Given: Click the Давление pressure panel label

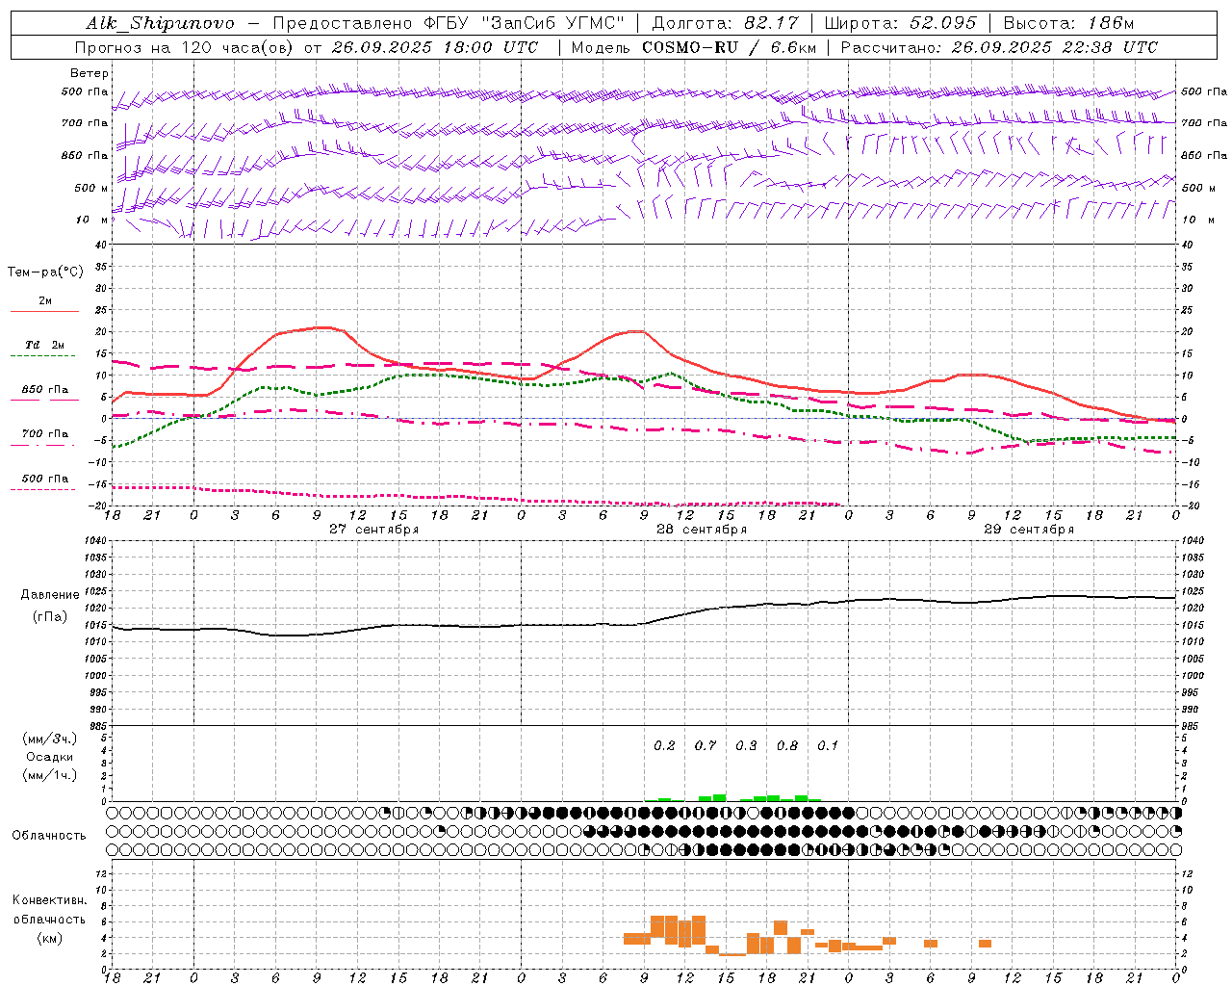Looking at the screenshot, I should click(50, 595).
